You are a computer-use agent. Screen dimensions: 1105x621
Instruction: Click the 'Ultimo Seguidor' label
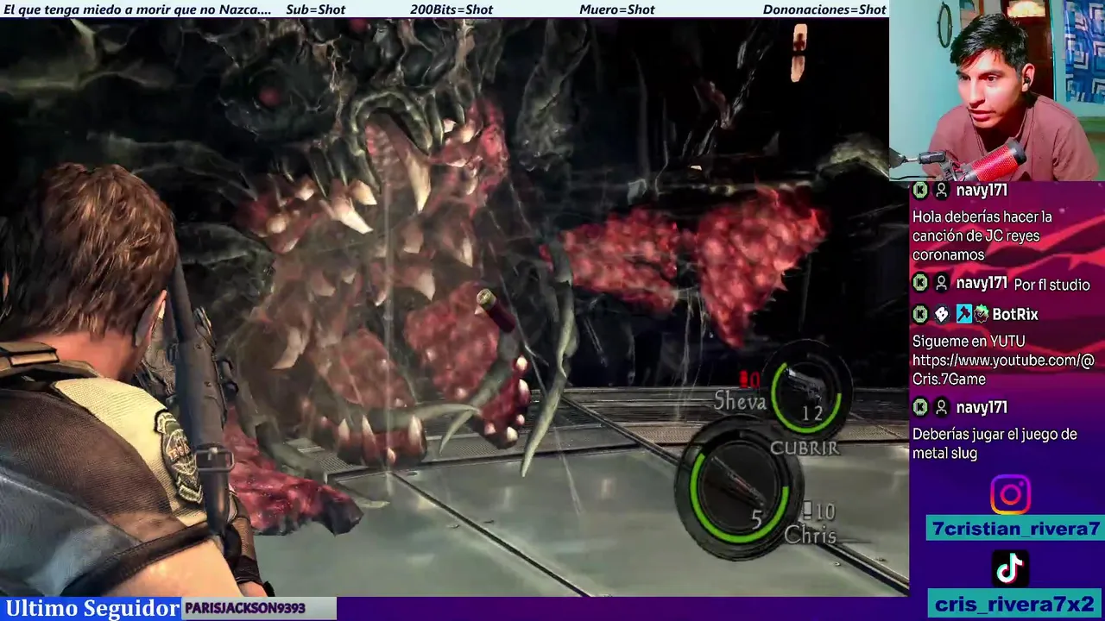point(92,609)
